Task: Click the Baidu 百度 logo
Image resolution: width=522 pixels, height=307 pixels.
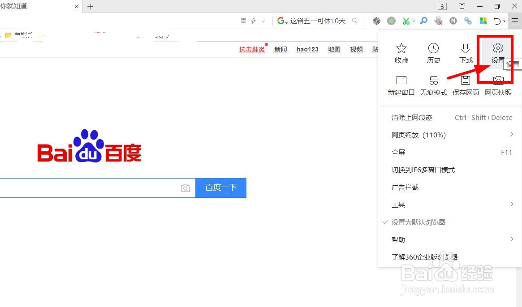Action: coord(89,146)
